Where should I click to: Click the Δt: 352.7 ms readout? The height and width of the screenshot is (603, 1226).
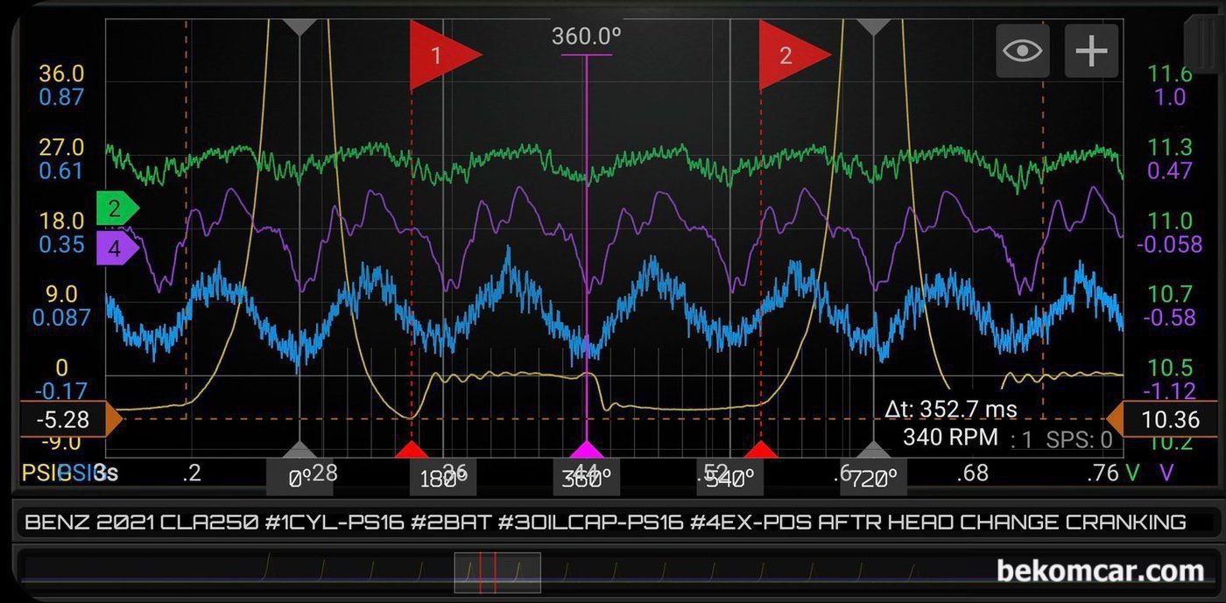951,410
